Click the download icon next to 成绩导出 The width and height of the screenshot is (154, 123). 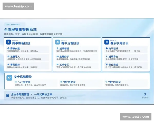pyautogui.click(x=107, y=56)
